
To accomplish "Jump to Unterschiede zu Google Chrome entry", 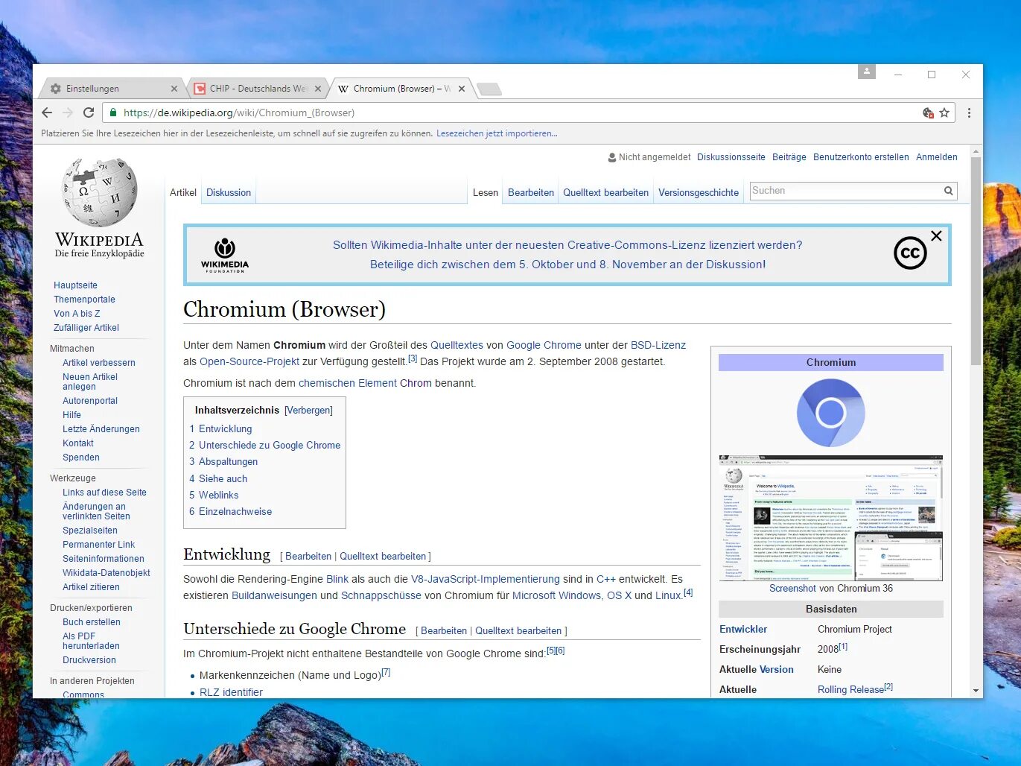I will [x=264, y=445].
